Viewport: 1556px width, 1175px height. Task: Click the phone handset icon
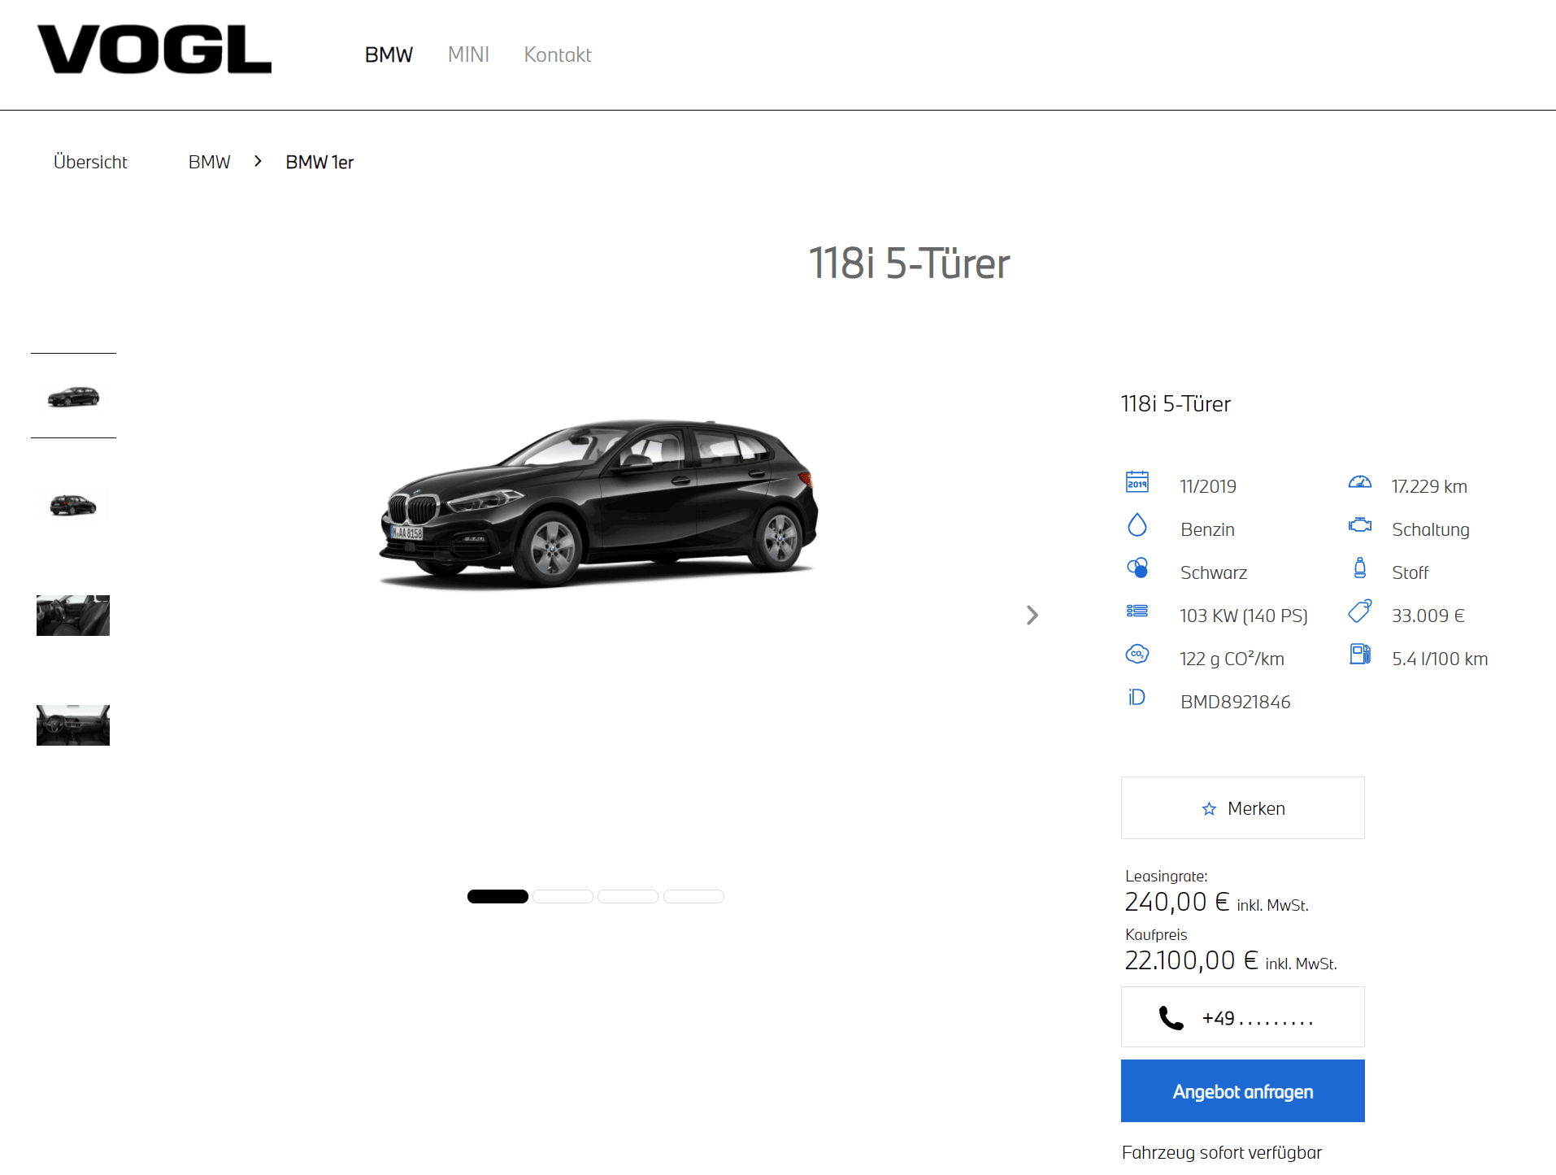click(x=1171, y=1018)
